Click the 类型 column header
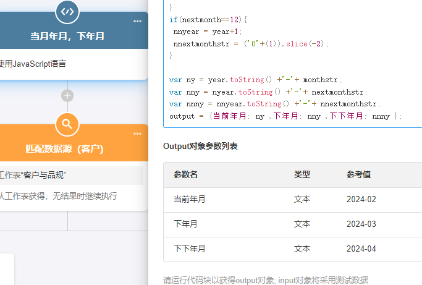Image resolution: width=422 pixels, height=285 pixels. [x=302, y=175]
